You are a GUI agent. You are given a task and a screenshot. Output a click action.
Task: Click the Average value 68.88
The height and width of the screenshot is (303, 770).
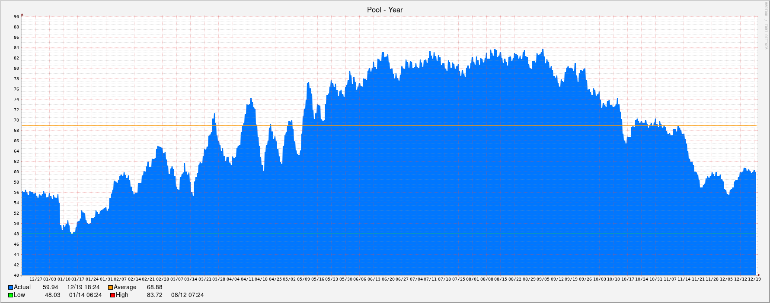tap(154, 287)
